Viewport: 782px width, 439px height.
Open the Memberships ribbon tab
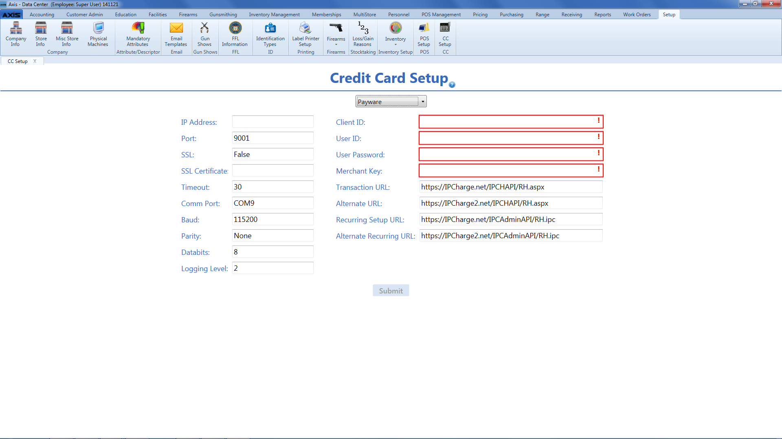327,15
